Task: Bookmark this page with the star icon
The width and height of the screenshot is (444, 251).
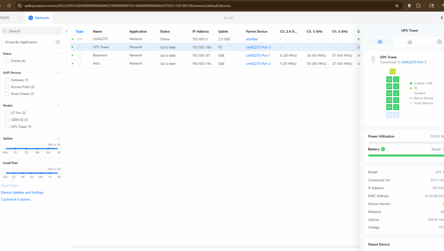Action: click(397, 6)
